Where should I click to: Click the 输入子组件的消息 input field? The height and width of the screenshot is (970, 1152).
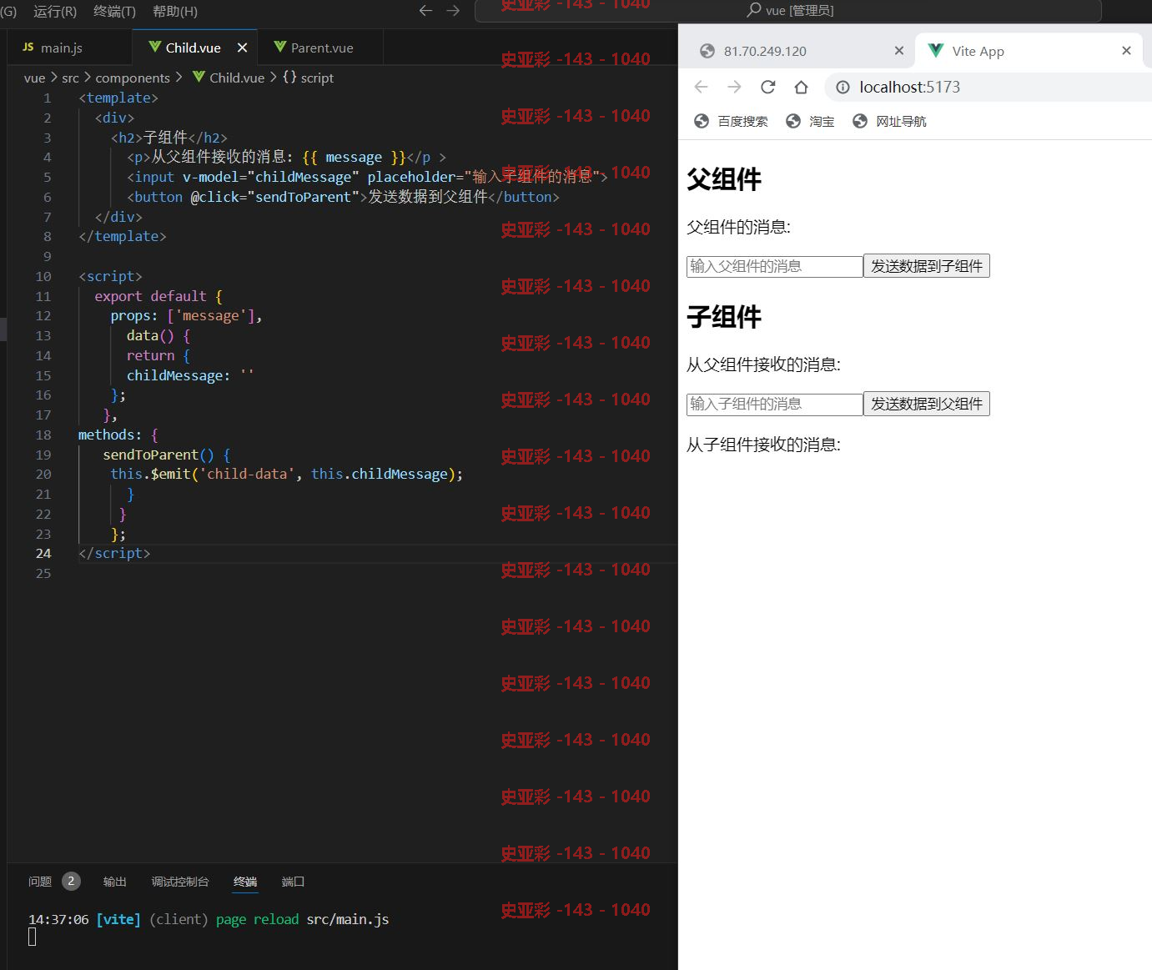(x=774, y=404)
